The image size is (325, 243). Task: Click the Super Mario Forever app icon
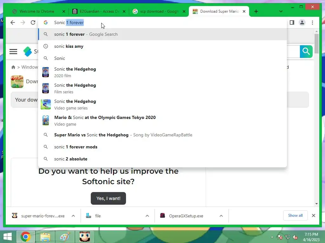[17, 82]
